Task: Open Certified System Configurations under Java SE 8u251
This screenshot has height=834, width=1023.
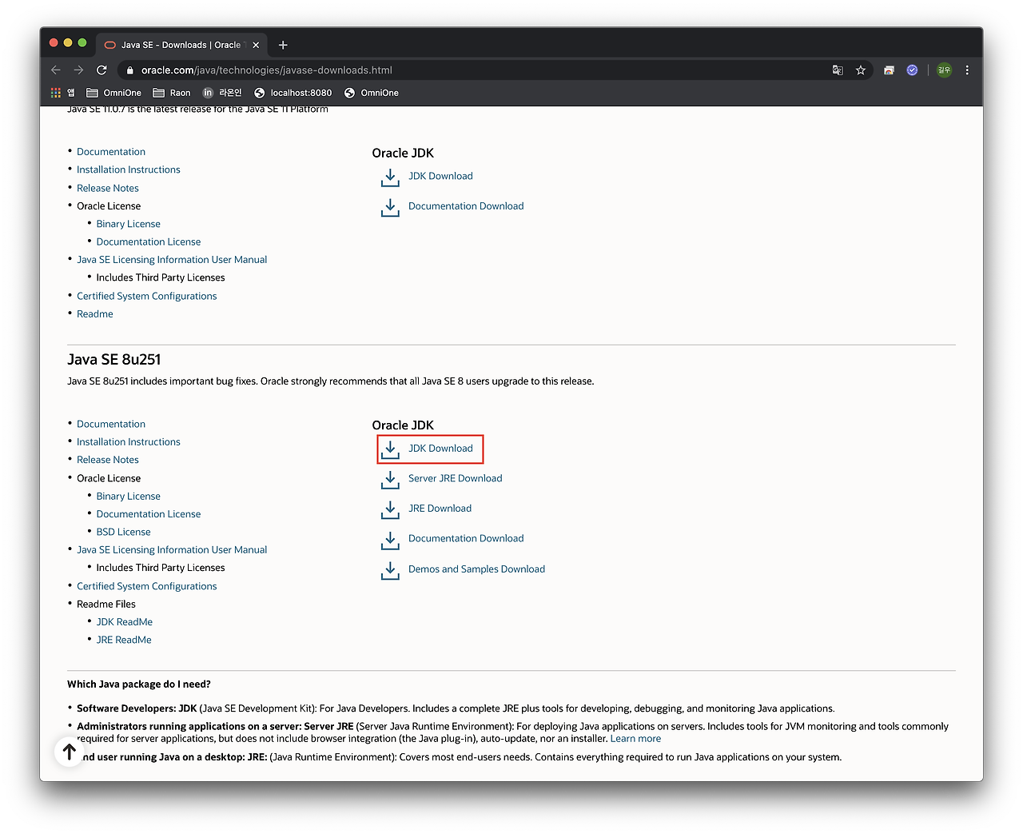Action: coord(147,586)
